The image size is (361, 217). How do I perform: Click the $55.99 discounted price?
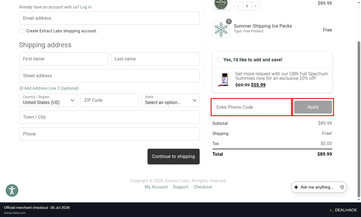[258, 85]
